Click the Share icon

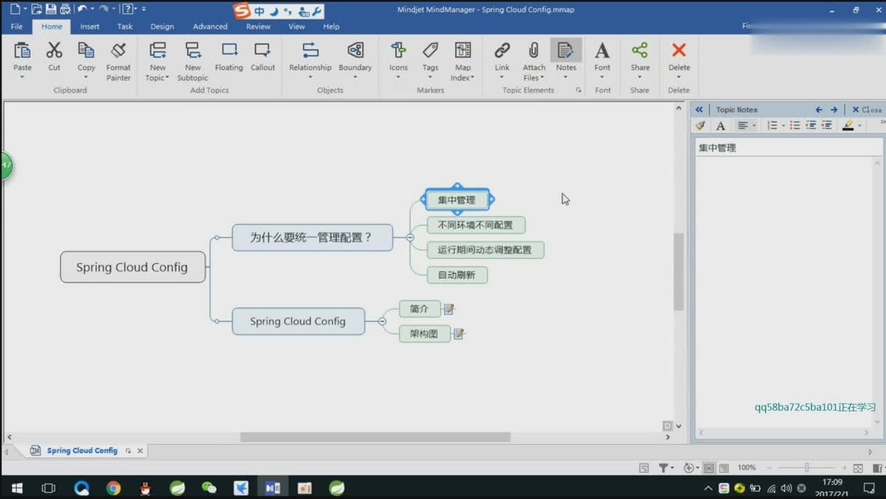(x=640, y=50)
